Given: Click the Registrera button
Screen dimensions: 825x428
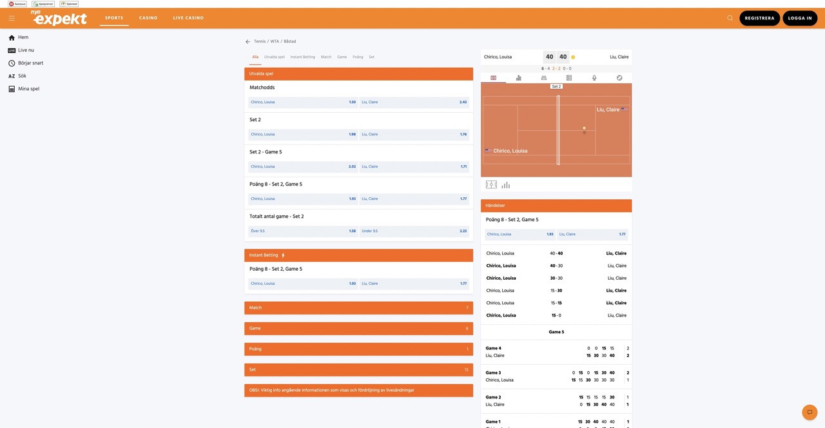Looking at the screenshot, I should [x=759, y=18].
